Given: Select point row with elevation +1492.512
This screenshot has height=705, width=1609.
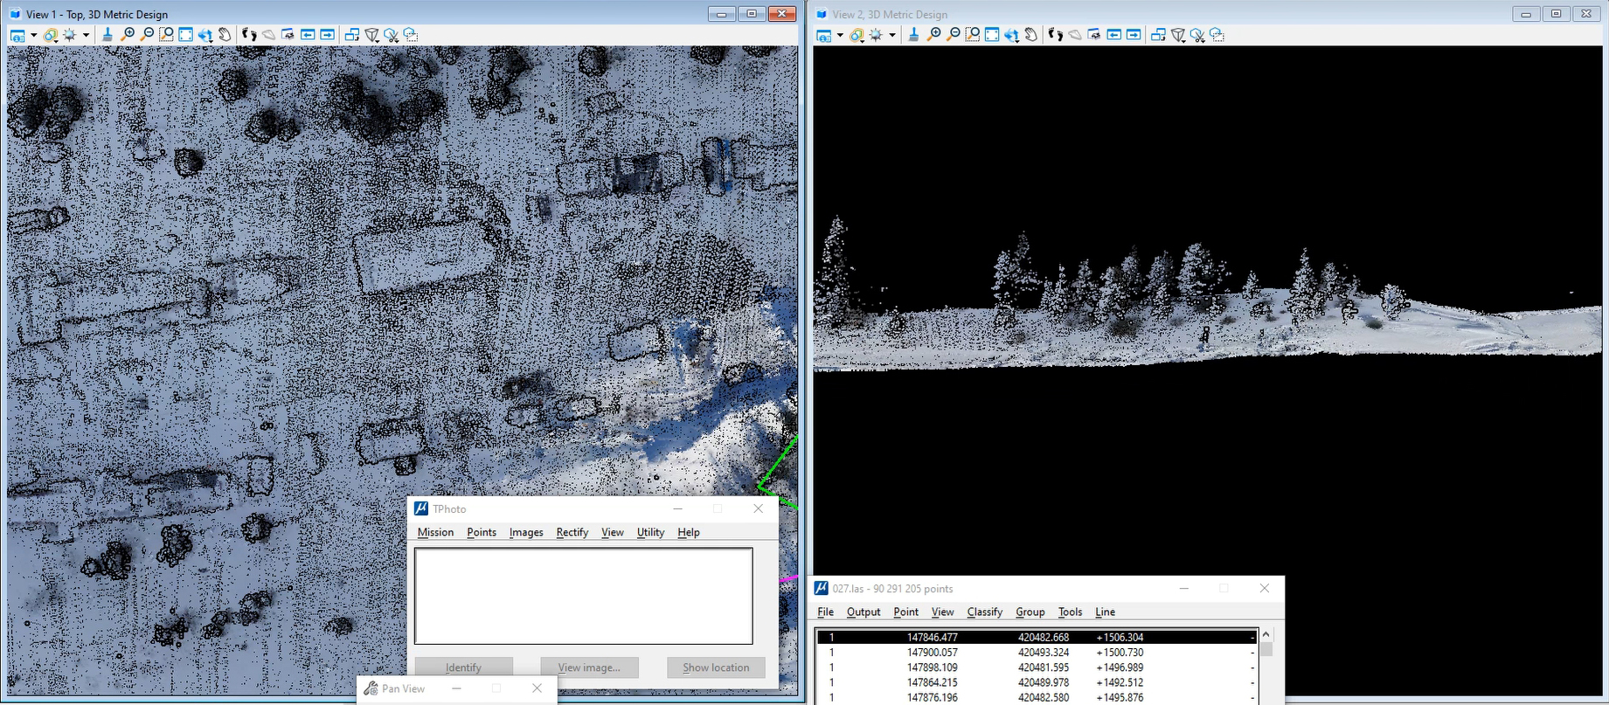Looking at the screenshot, I should pos(1037,682).
